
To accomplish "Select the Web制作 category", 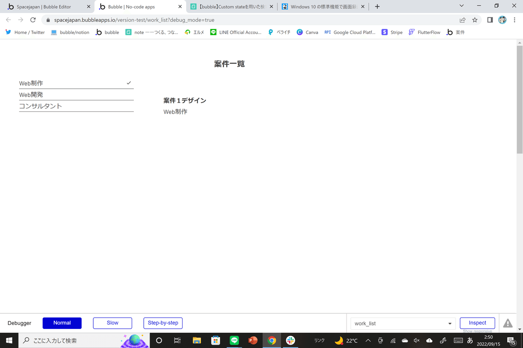I will [x=76, y=83].
